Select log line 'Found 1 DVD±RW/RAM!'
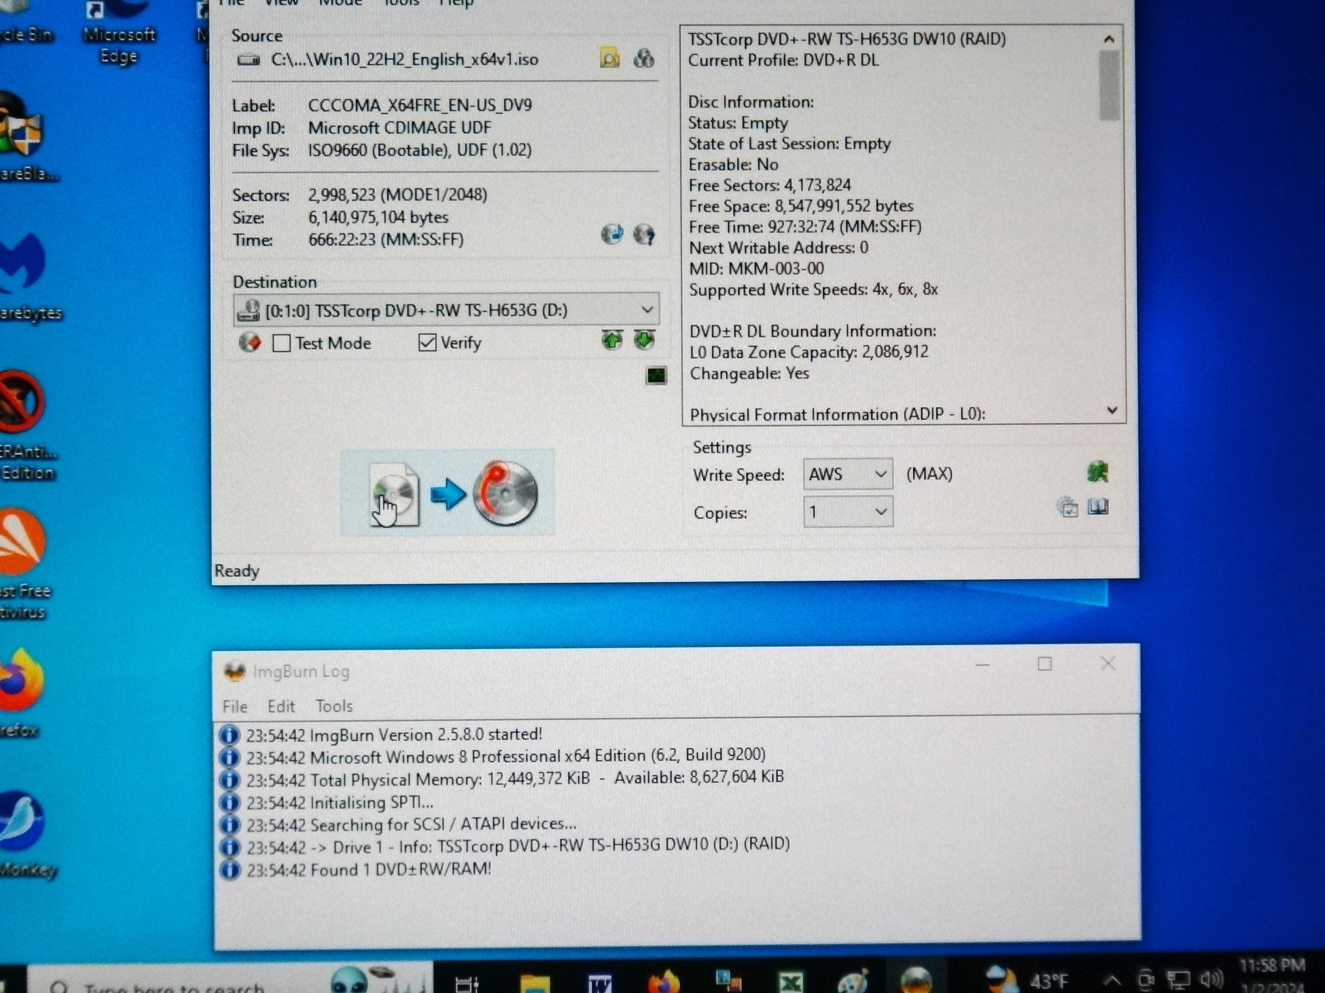Viewport: 1325px width, 993px height. [369, 869]
